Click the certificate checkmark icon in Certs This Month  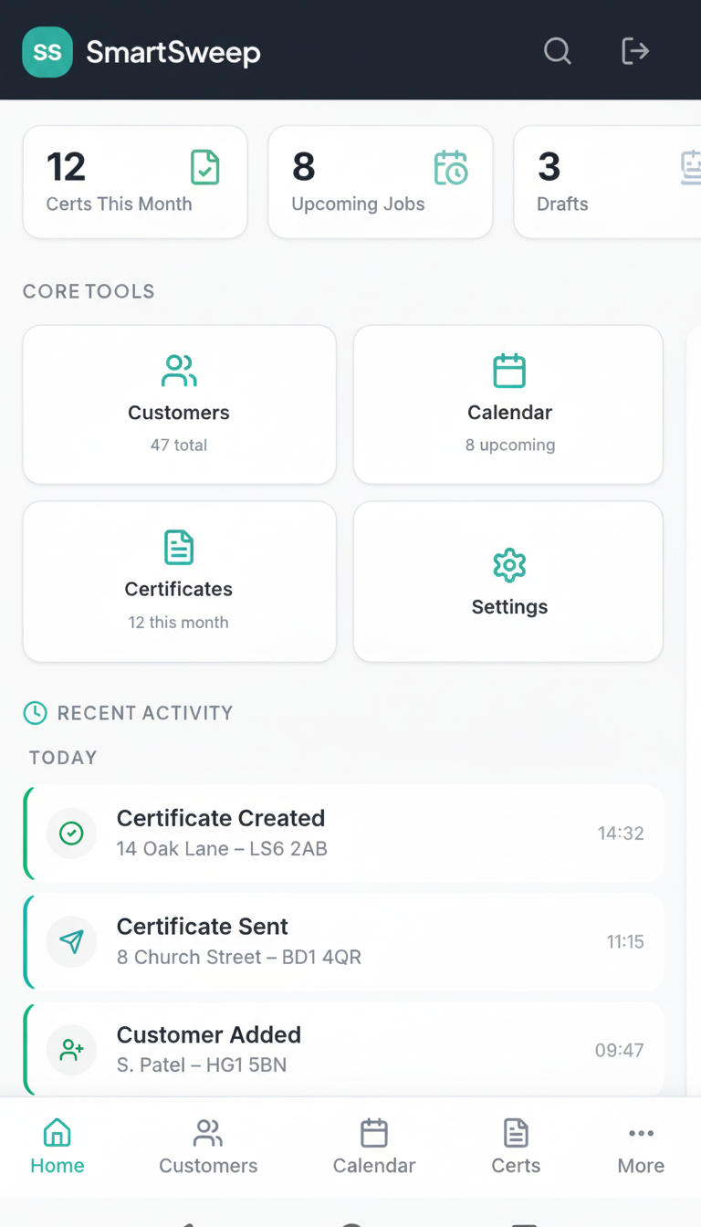click(x=205, y=168)
